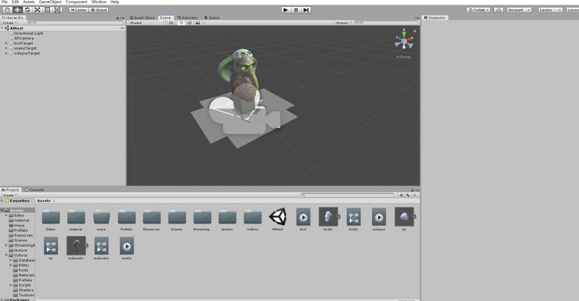Viewport: 579px width, 301px height.
Task: Expand the octopusTarget object
Action: click(x=6, y=53)
